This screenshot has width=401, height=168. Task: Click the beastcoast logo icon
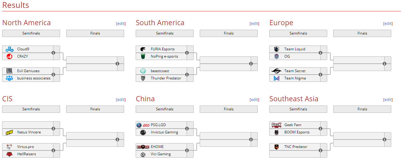(x=143, y=71)
